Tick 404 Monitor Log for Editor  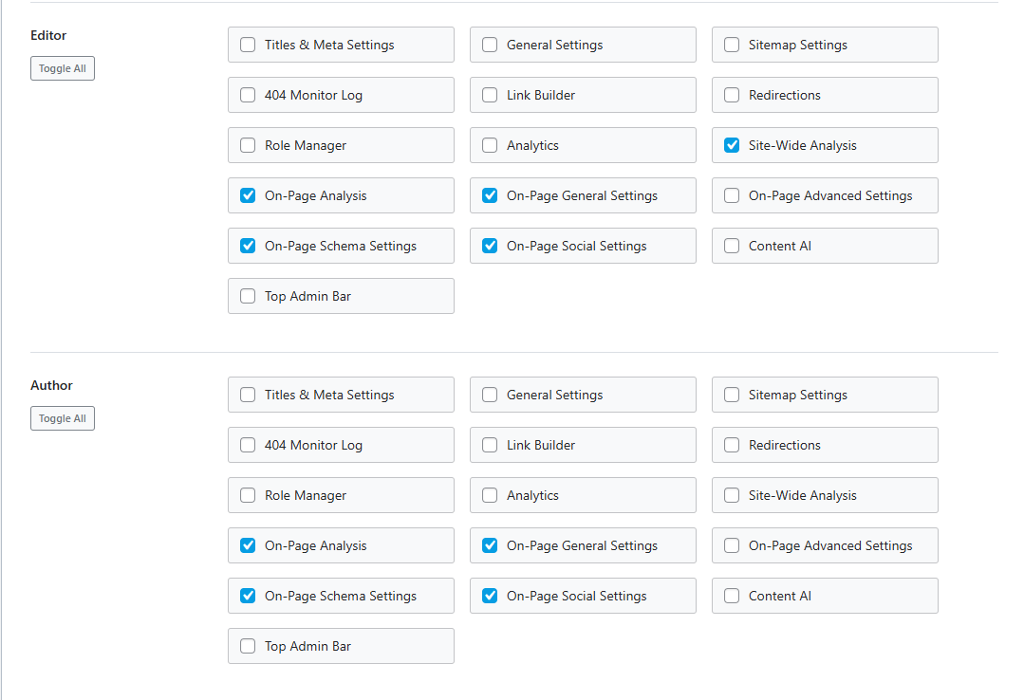tap(248, 95)
